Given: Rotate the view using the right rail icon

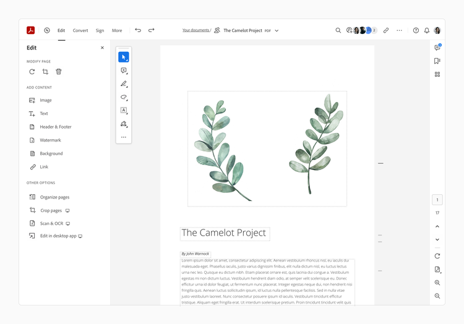Looking at the screenshot, I should tap(437, 256).
